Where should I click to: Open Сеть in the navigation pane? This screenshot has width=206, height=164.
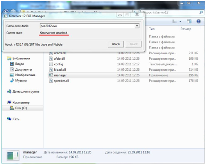pos(16,119)
